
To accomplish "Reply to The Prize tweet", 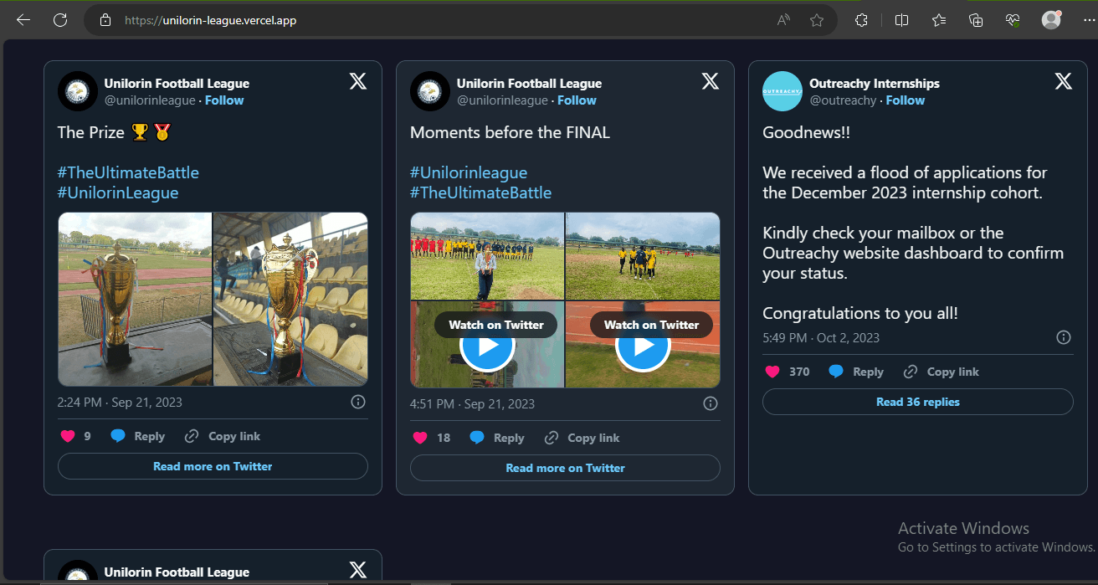I will pyautogui.click(x=137, y=436).
